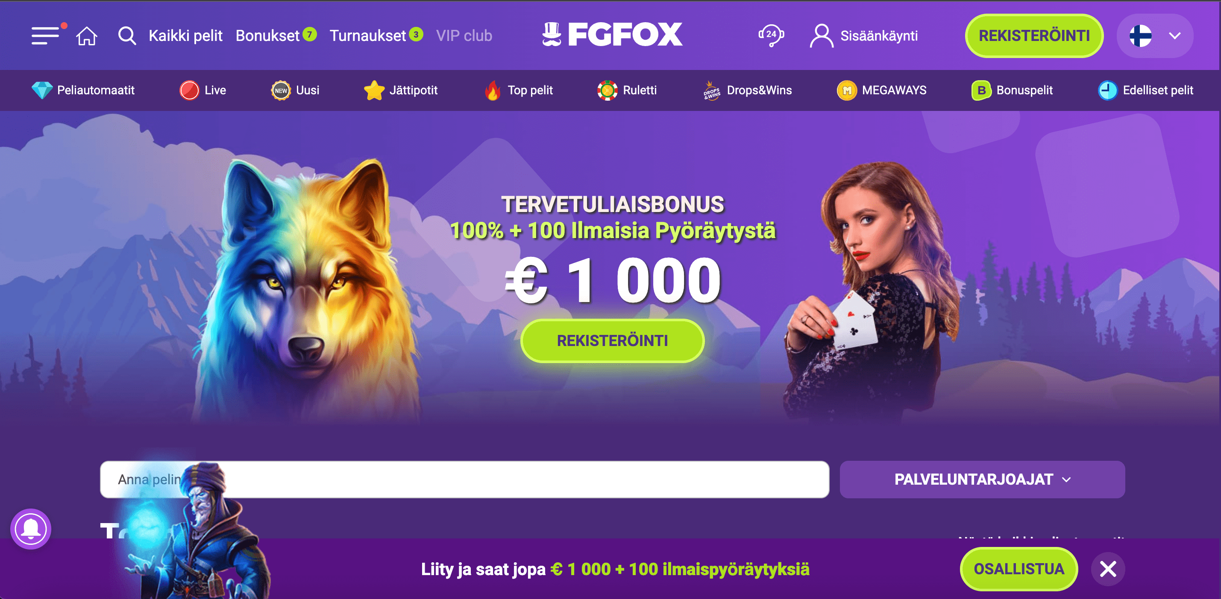This screenshot has width=1221, height=599.
Task: Open the Bonukset menu item
Action: 276,35
